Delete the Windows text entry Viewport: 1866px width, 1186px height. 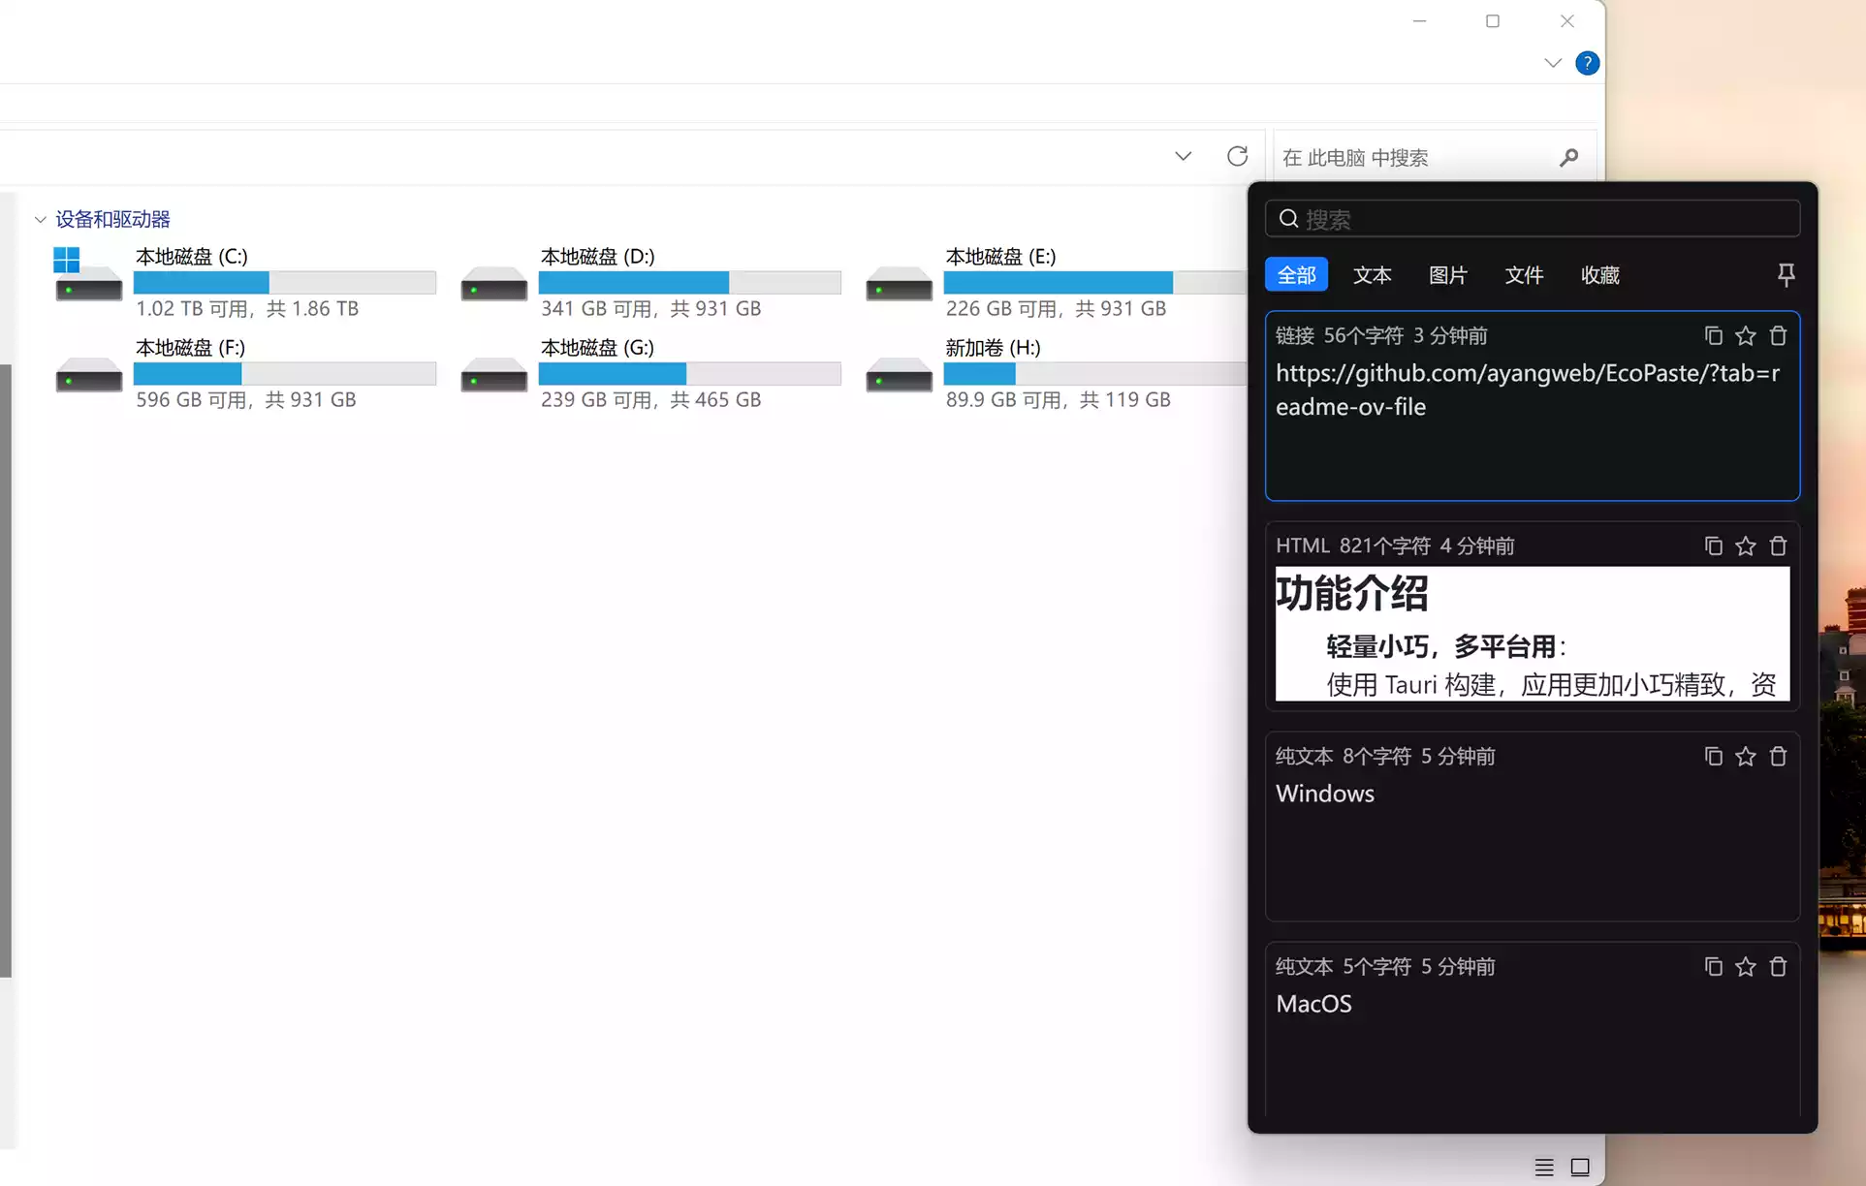1778,756
